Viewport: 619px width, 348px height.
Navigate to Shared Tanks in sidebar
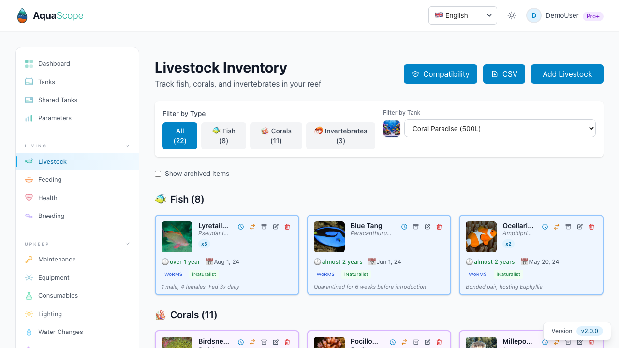pyautogui.click(x=58, y=100)
